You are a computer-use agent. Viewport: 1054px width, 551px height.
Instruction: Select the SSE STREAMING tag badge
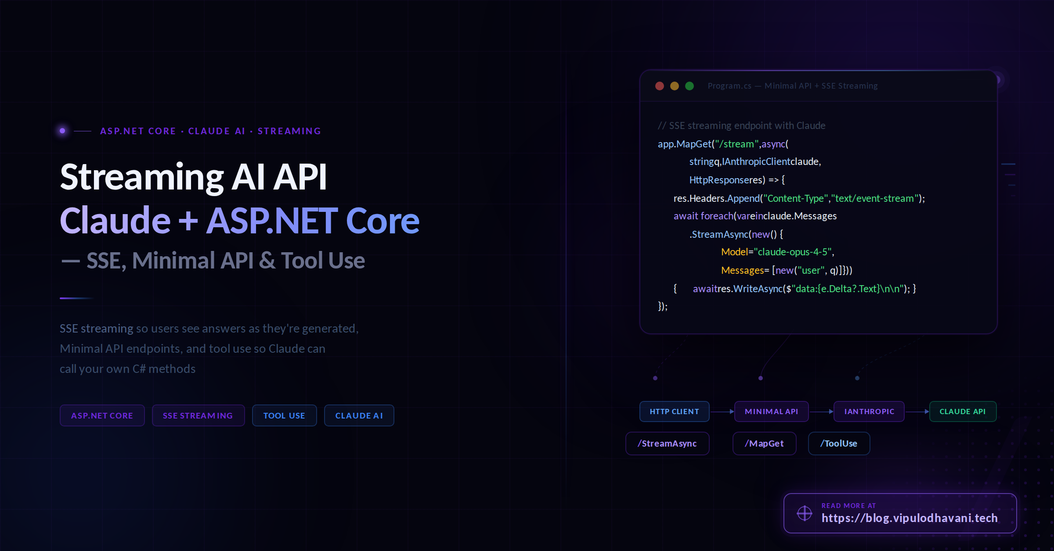[198, 415]
